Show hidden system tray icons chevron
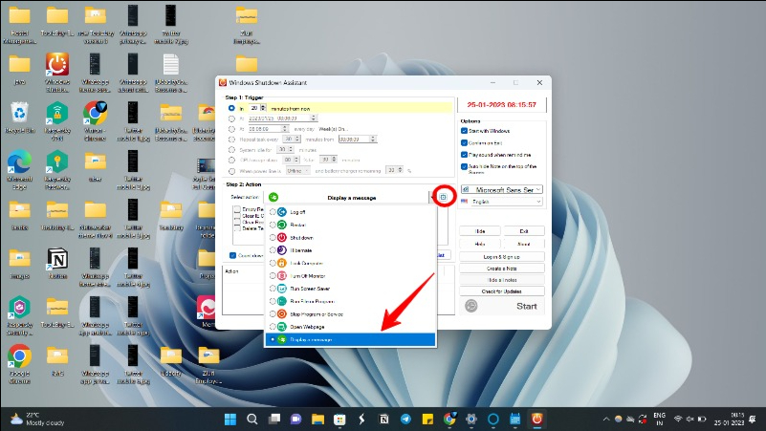The image size is (766, 431). click(x=606, y=419)
